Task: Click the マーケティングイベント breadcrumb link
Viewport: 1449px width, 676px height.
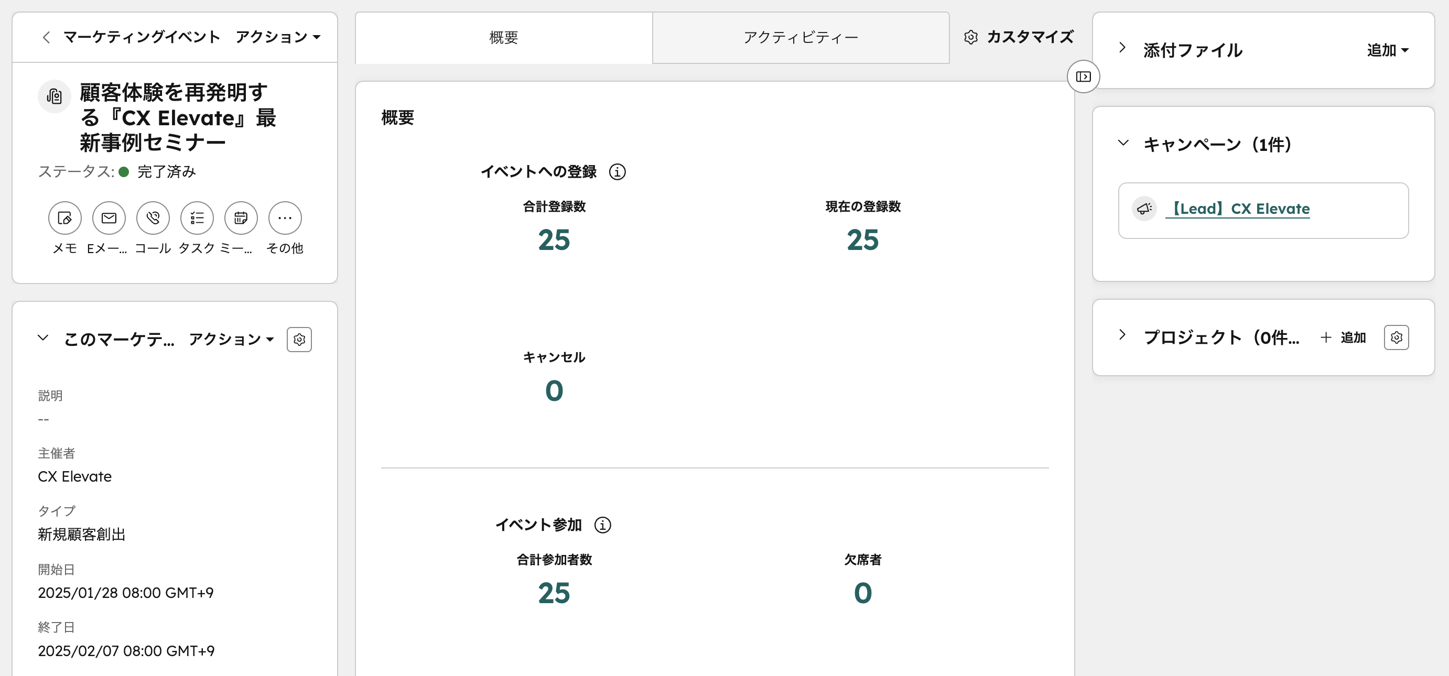Action: (142, 37)
